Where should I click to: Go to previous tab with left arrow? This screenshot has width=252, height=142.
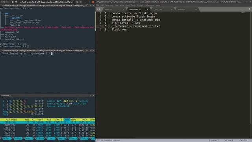pyautogui.click(x=98, y=9)
